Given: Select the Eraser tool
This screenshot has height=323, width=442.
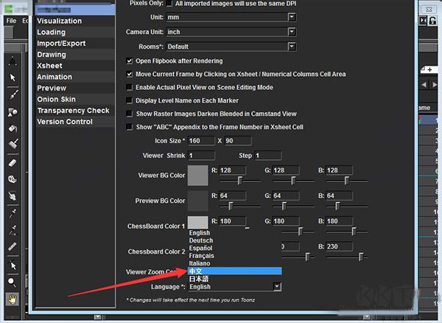Looking at the screenshot, I should (13, 163).
